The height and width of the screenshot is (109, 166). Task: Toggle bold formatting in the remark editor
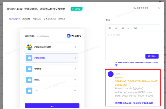pyautogui.click(x=110, y=28)
